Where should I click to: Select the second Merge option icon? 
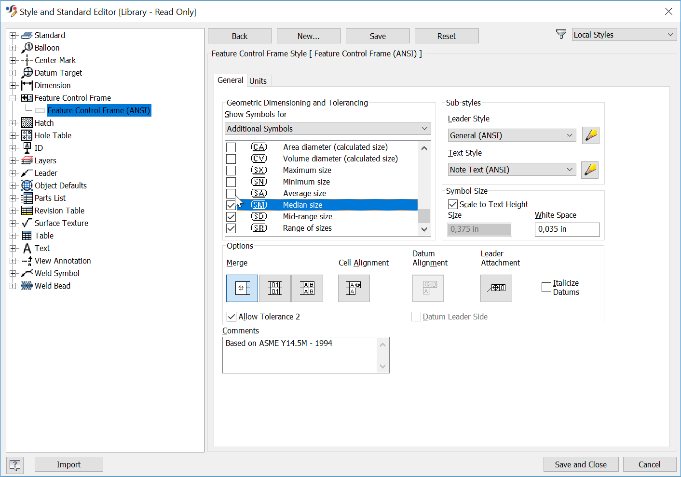tap(274, 288)
